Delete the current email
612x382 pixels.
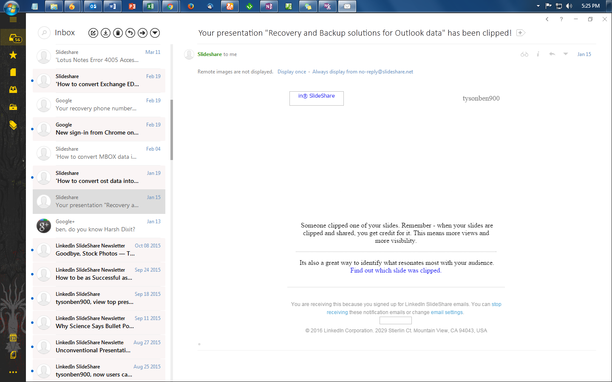point(118,33)
